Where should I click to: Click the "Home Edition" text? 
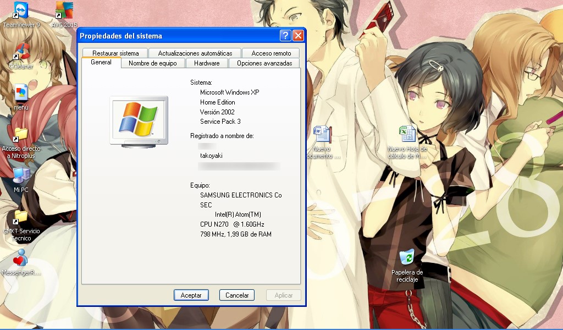point(218,102)
